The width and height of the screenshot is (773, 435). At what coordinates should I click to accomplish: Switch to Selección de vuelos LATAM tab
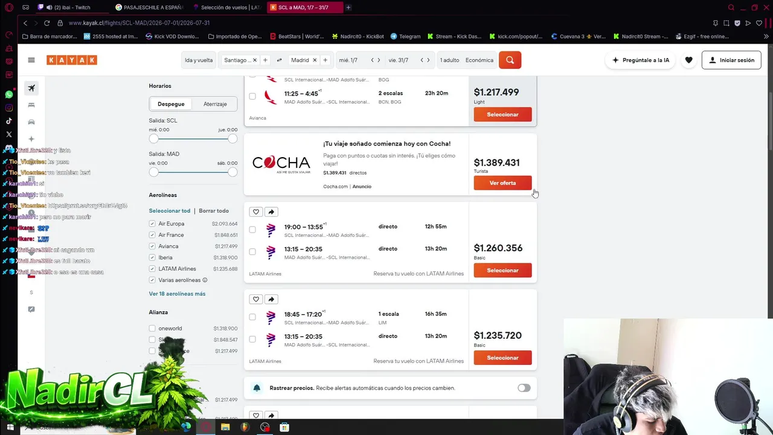(x=228, y=7)
